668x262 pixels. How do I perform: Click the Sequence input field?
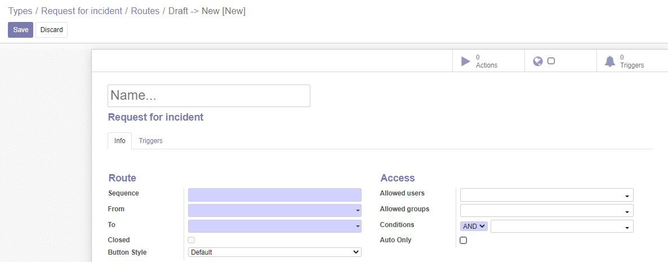click(x=275, y=195)
